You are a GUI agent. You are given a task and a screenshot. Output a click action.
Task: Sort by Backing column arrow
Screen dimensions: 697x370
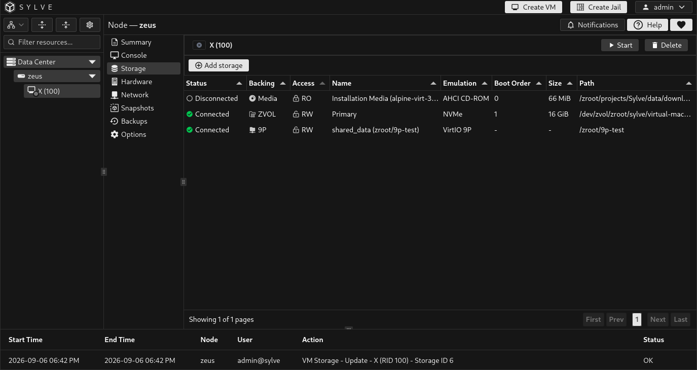coord(283,83)
